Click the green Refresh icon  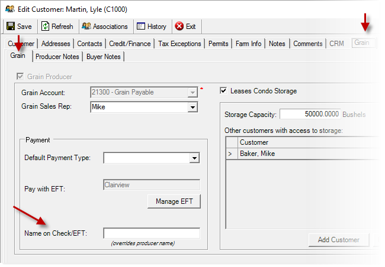coord(45,26)
